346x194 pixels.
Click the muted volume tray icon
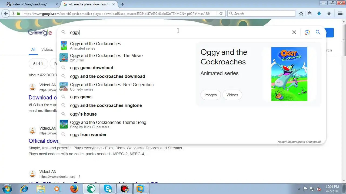(319, 189)
